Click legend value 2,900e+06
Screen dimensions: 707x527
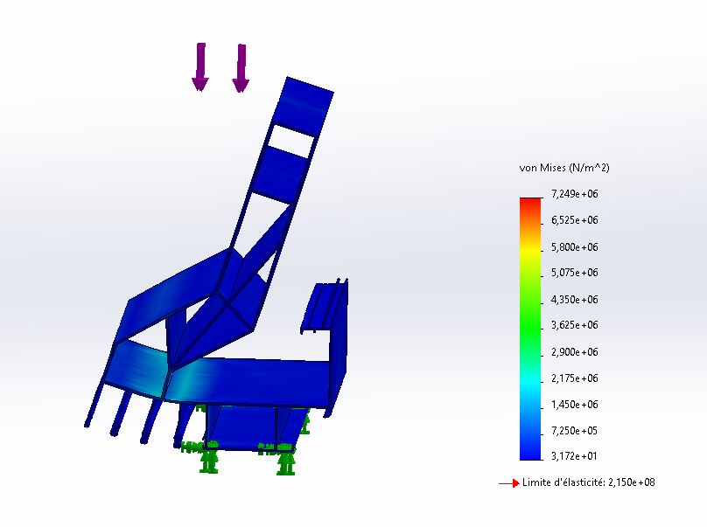pyautogui.click(x=574, y=352)
